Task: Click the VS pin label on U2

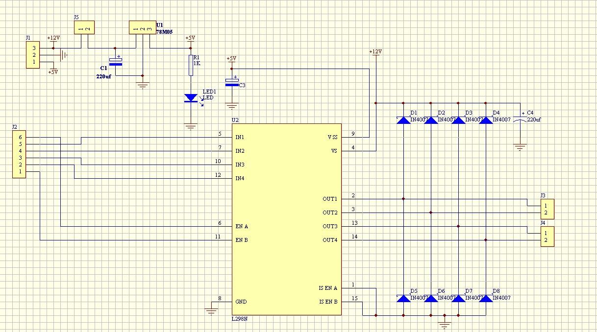Action: click(334, 151)
